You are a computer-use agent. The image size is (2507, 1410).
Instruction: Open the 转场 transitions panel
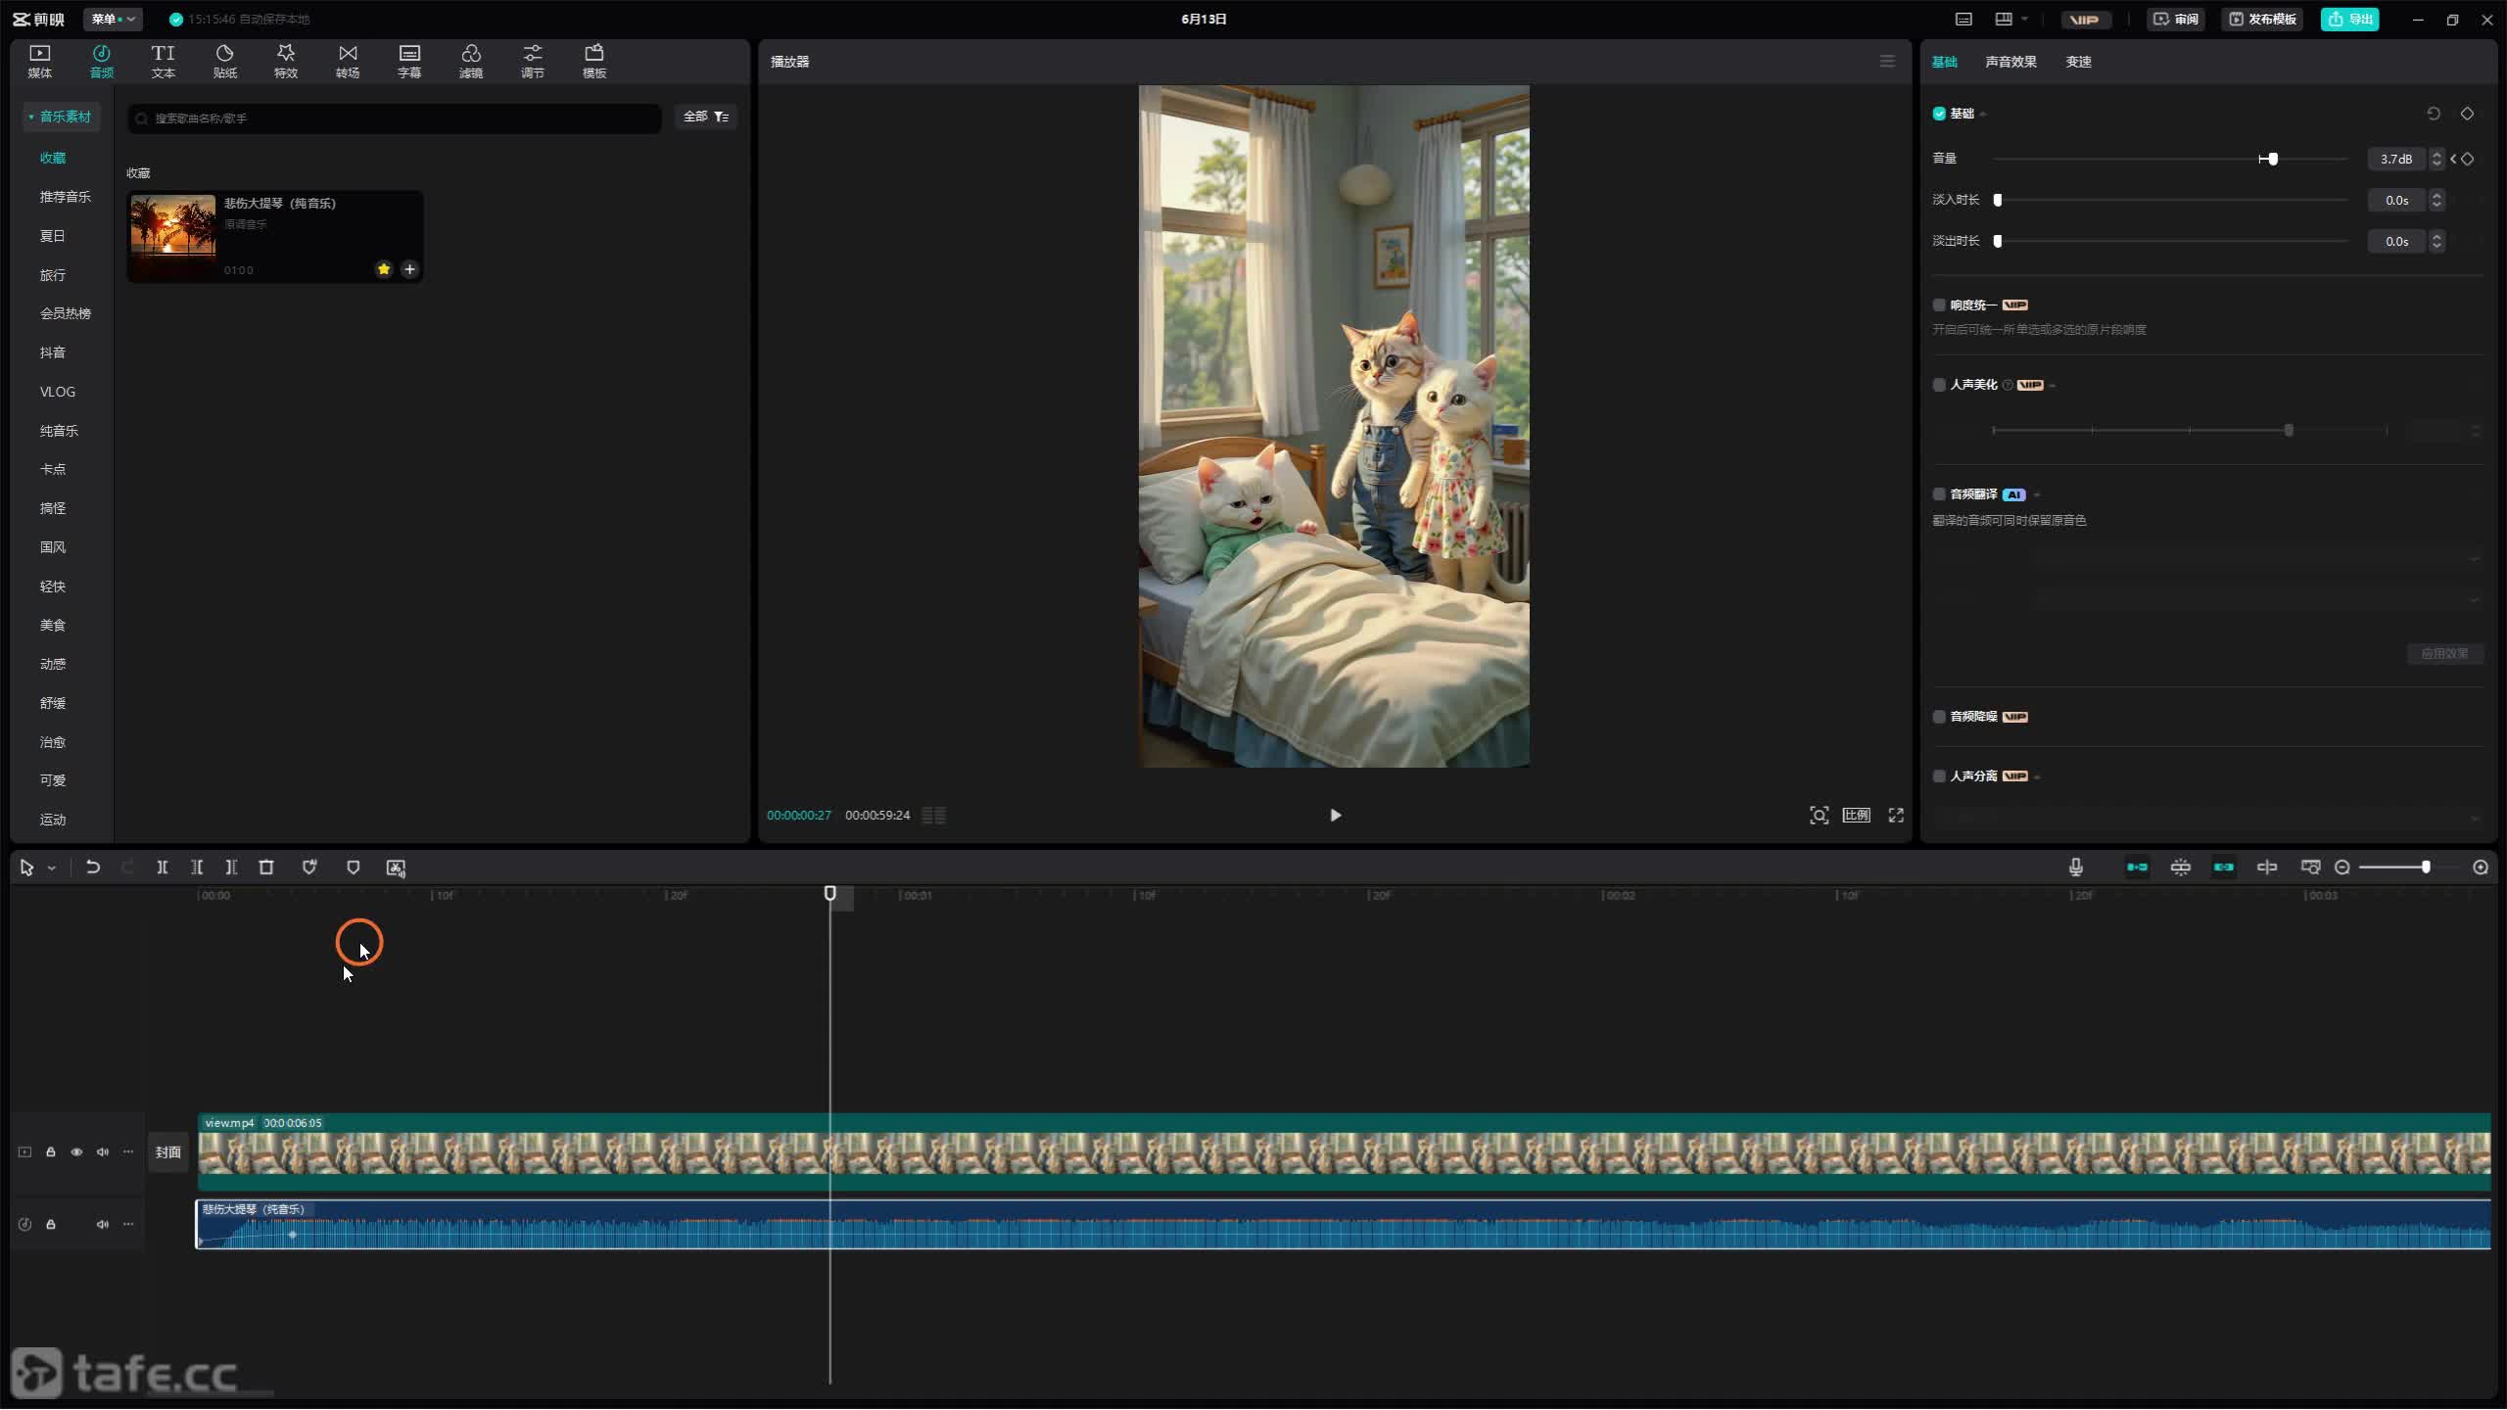pyautogui.click(x=348, y=61)
